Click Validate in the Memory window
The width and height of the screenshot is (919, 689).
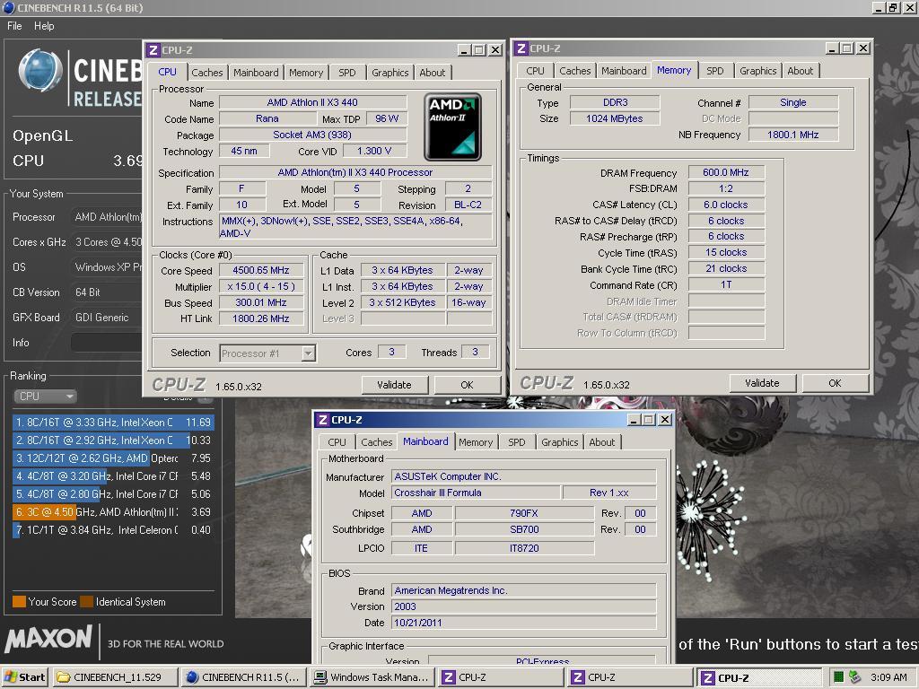pos(762,383)
